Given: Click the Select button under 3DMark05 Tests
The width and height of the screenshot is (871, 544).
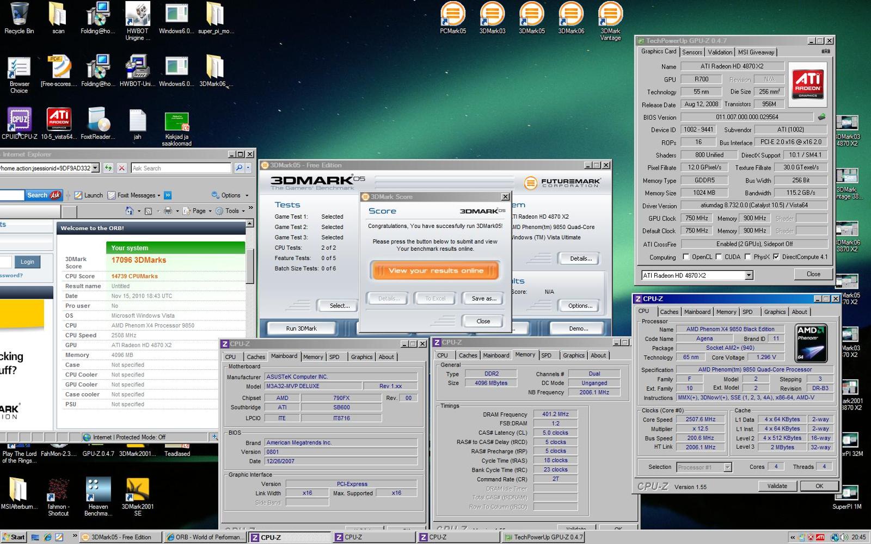Looking at the screenshot, I should (x=339, y=306).
